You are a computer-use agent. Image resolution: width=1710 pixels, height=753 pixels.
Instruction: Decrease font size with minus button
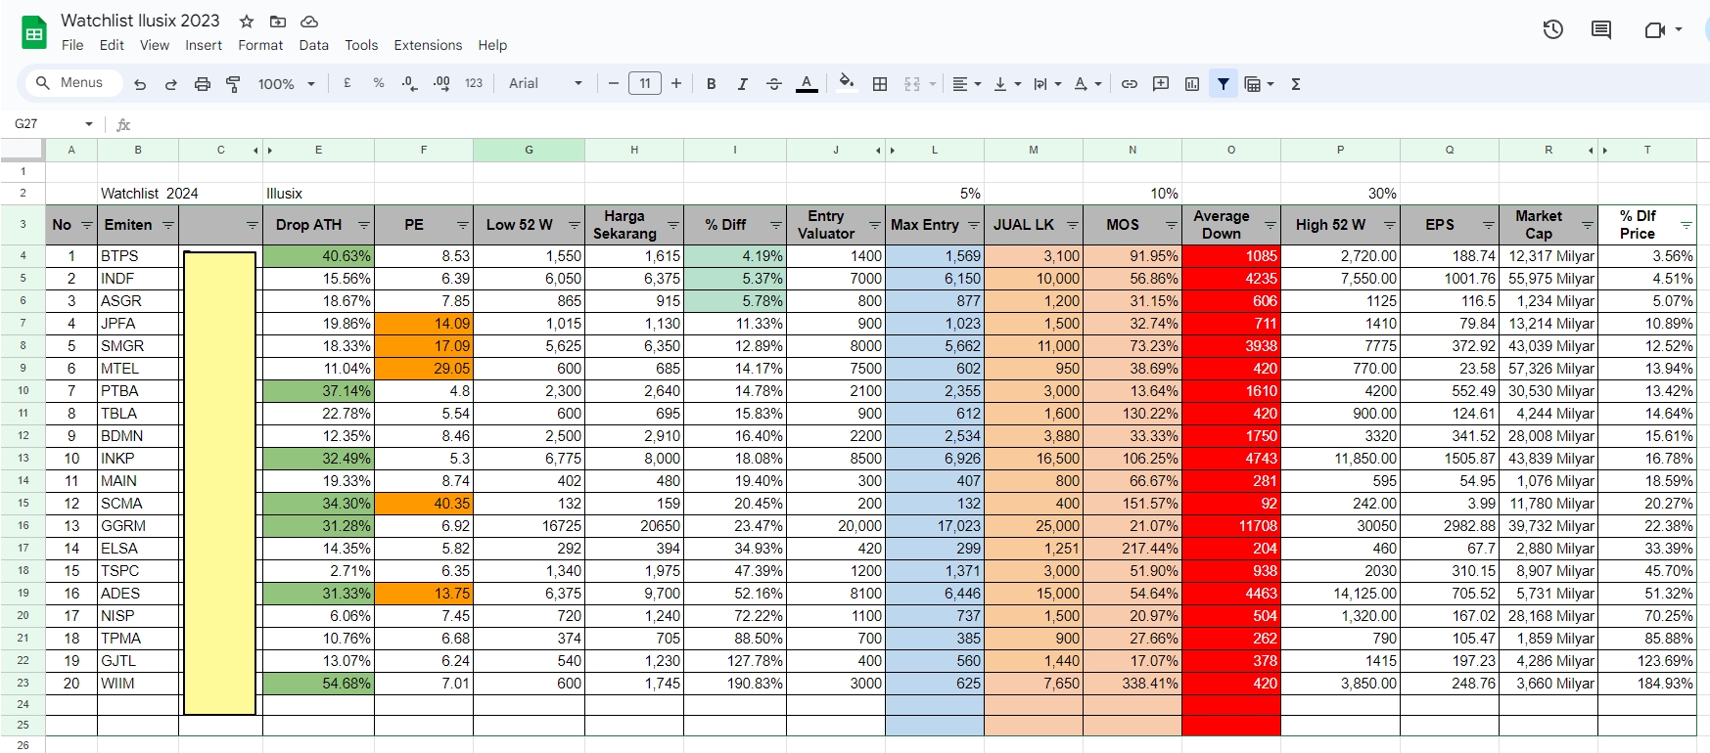tap(614, 84)
